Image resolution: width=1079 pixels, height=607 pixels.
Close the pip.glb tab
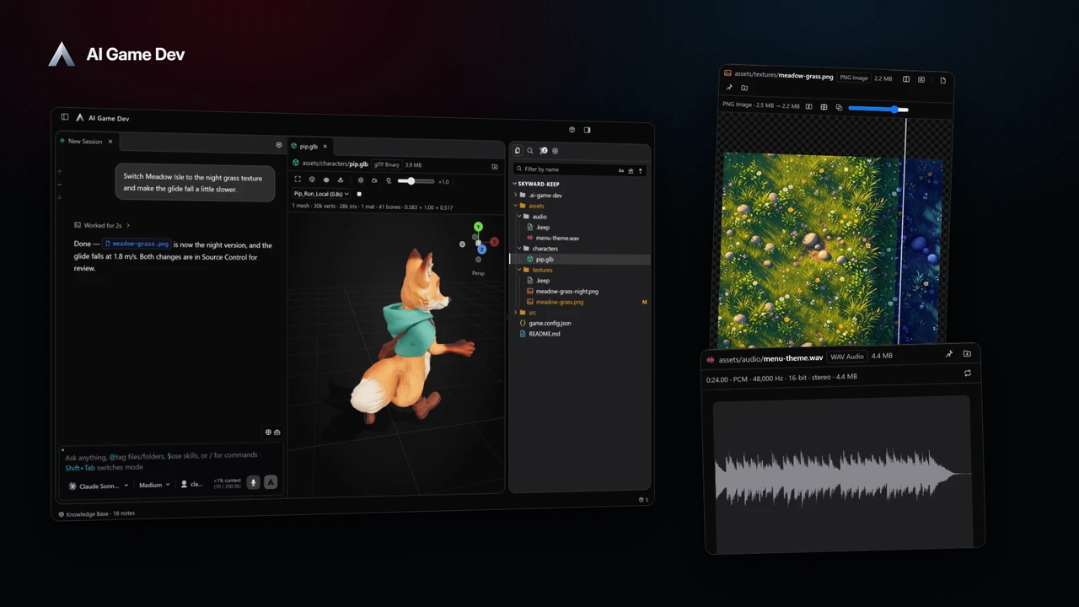[325, 147]
